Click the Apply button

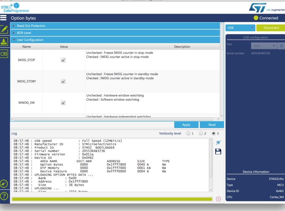[x=186, y=124]
